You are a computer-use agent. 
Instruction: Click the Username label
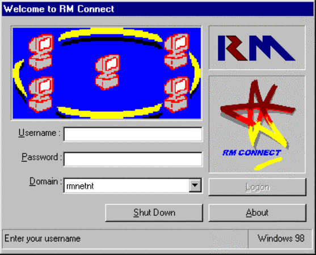coord(39,133)
